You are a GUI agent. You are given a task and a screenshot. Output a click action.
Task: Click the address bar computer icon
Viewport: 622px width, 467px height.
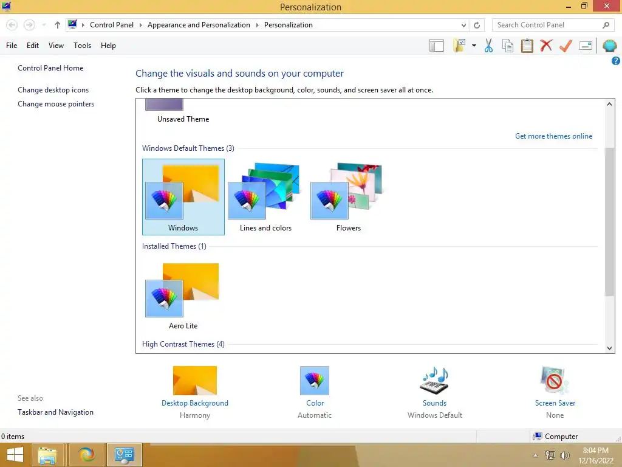pos(72,24)
